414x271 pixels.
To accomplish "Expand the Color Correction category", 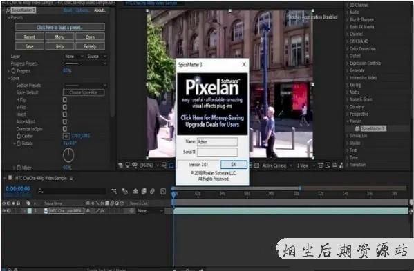I will (x=348, y=49).
